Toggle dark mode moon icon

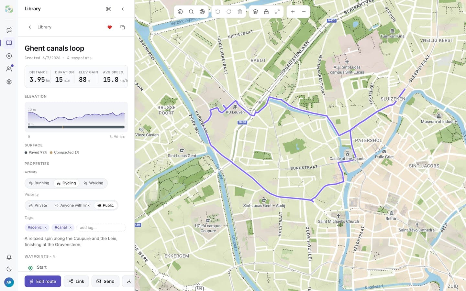point(9,269)
